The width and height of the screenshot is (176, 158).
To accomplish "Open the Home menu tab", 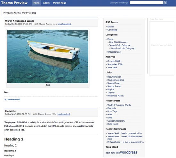I will pyautogui.click(x=36, y=3).
